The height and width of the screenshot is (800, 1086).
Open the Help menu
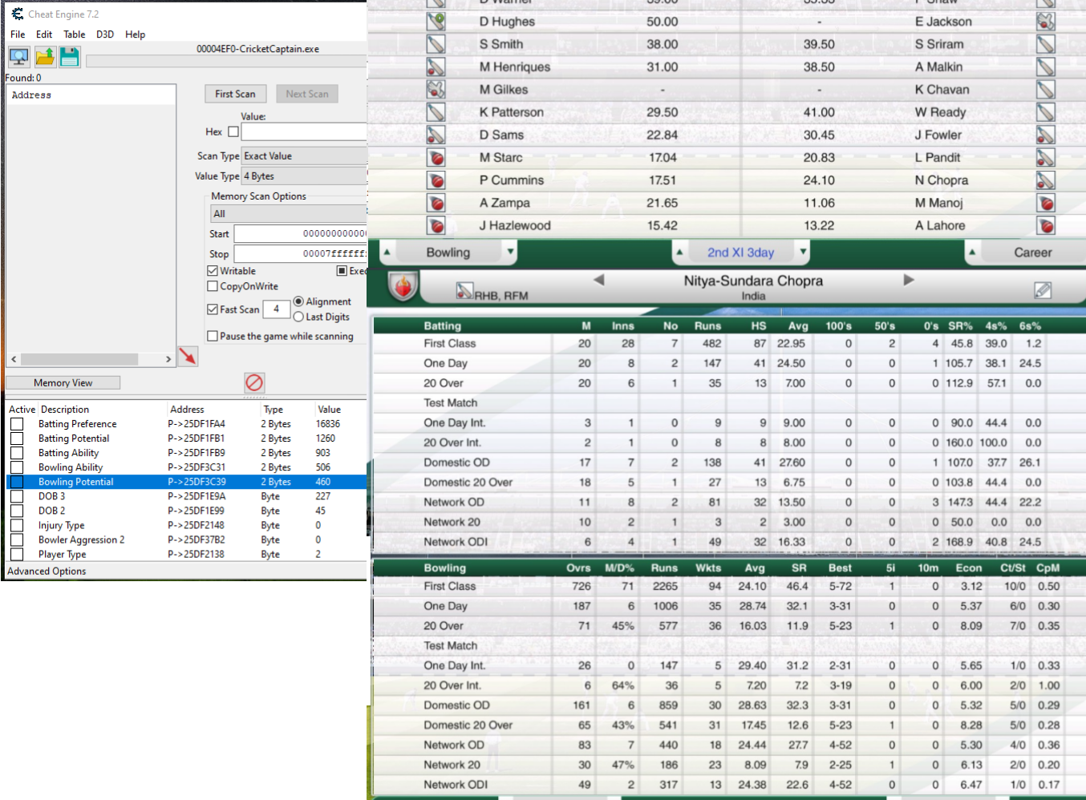coord(136,34)
